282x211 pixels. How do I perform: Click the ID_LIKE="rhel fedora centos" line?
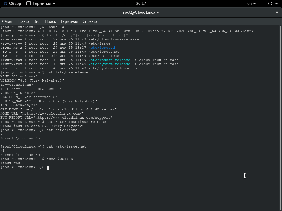(x=31, y=89)
